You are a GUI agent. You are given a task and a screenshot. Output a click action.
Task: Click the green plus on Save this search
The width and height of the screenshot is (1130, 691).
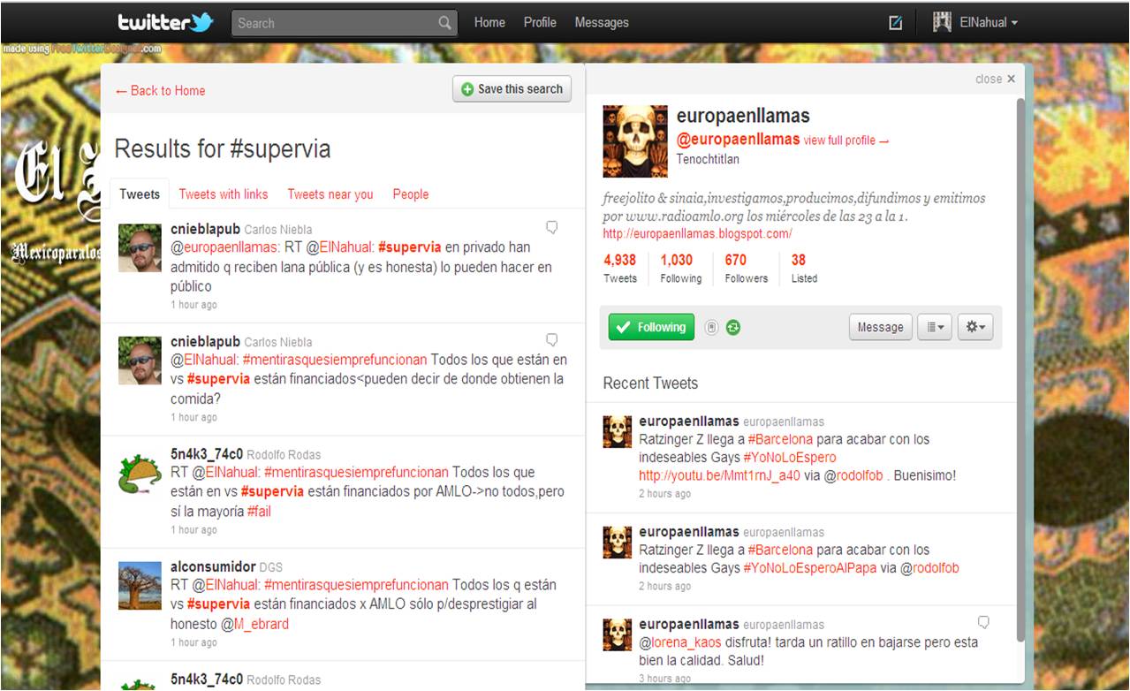pyautogui.click(x=467, y=89)
